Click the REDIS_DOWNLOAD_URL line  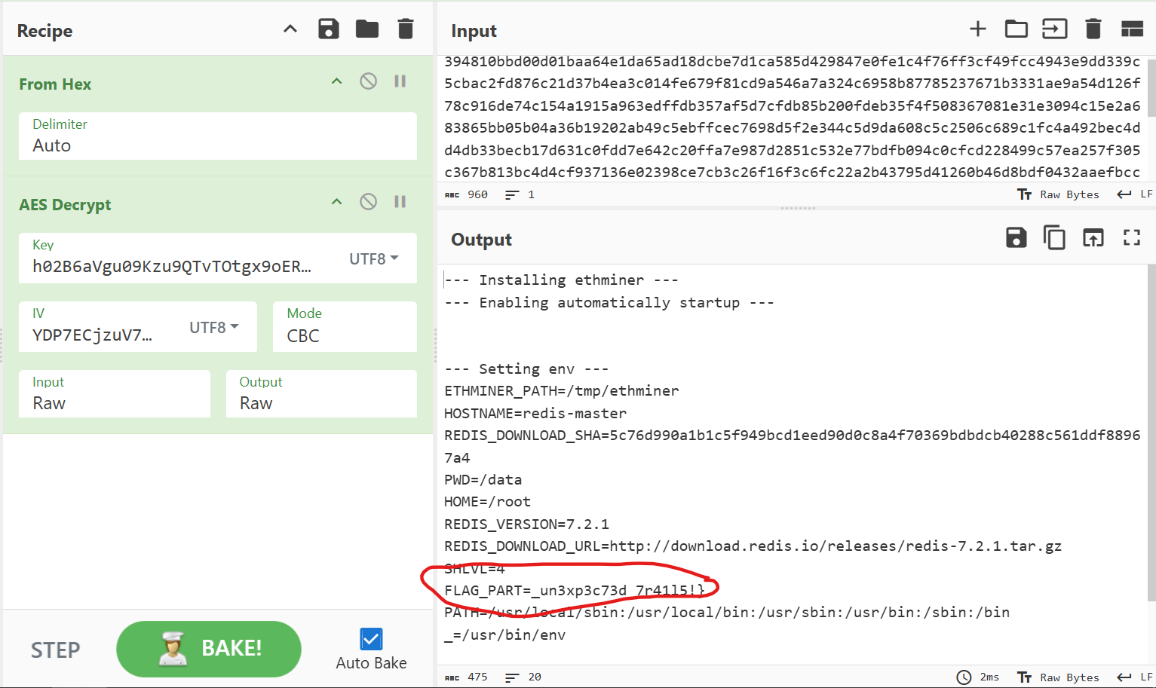pos(753,546)
